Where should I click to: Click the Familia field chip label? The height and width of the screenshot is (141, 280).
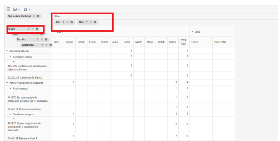coord(21,40)
